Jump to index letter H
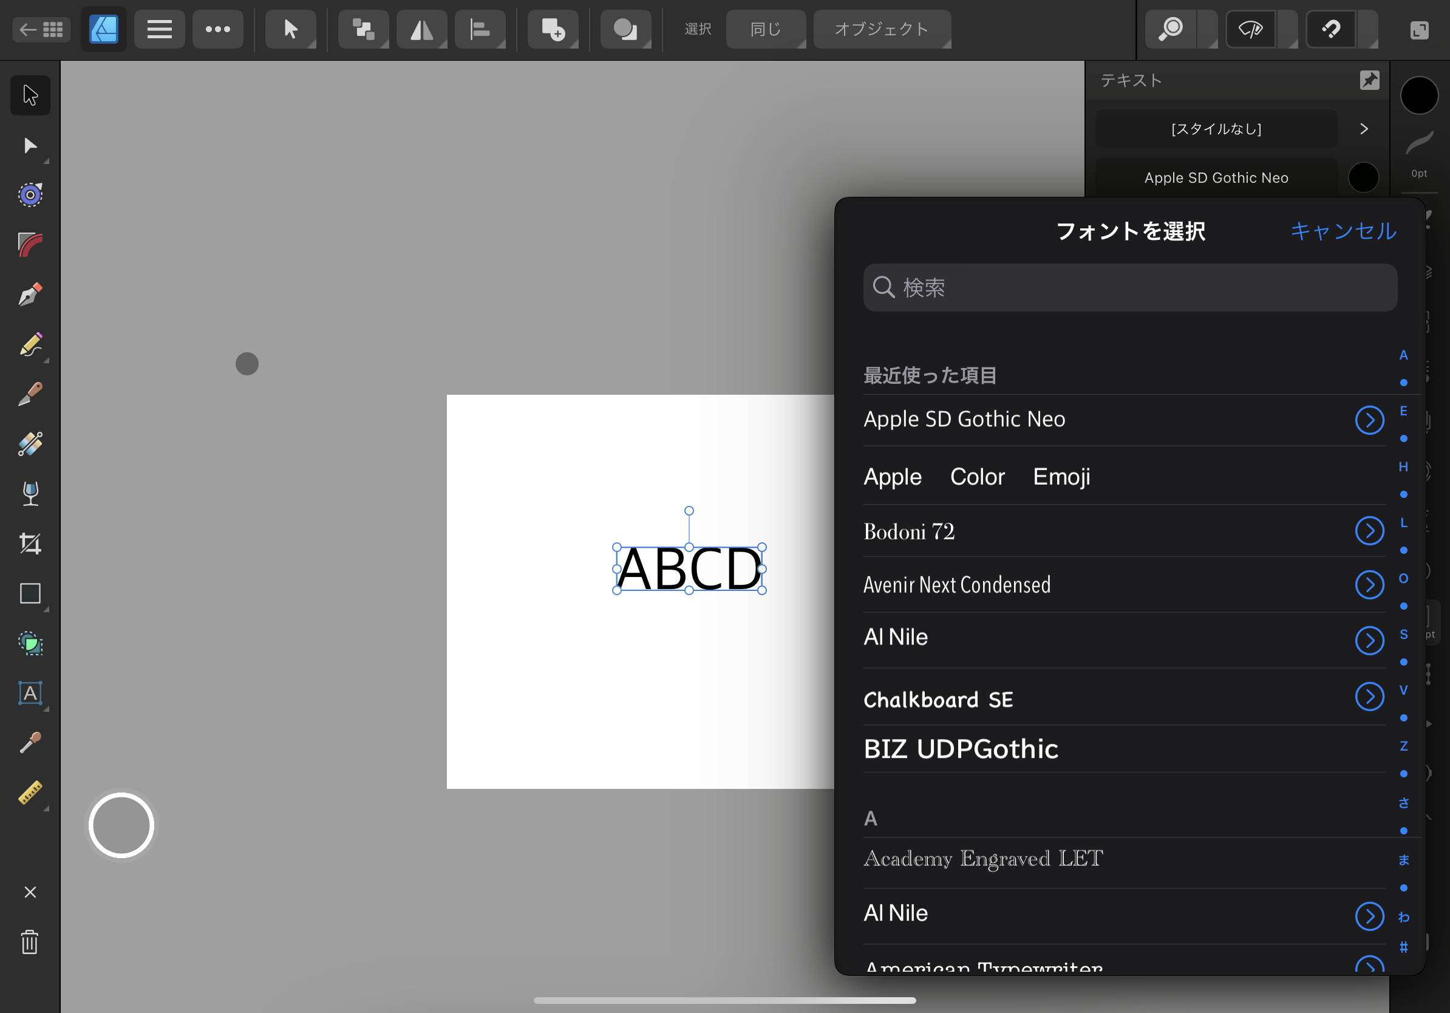 pyautogui.click(x=1403, y=466)
